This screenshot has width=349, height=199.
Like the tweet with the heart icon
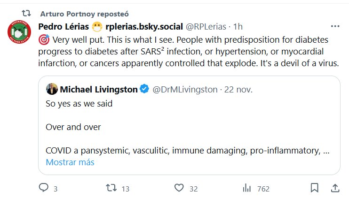click(x=179, y=188)
